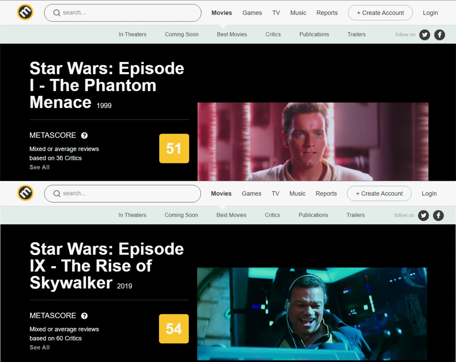This screenshot has height=362, width=456.
Task: Select Games in the menu above Rise of Skywalker
Action: coord(252,194)
